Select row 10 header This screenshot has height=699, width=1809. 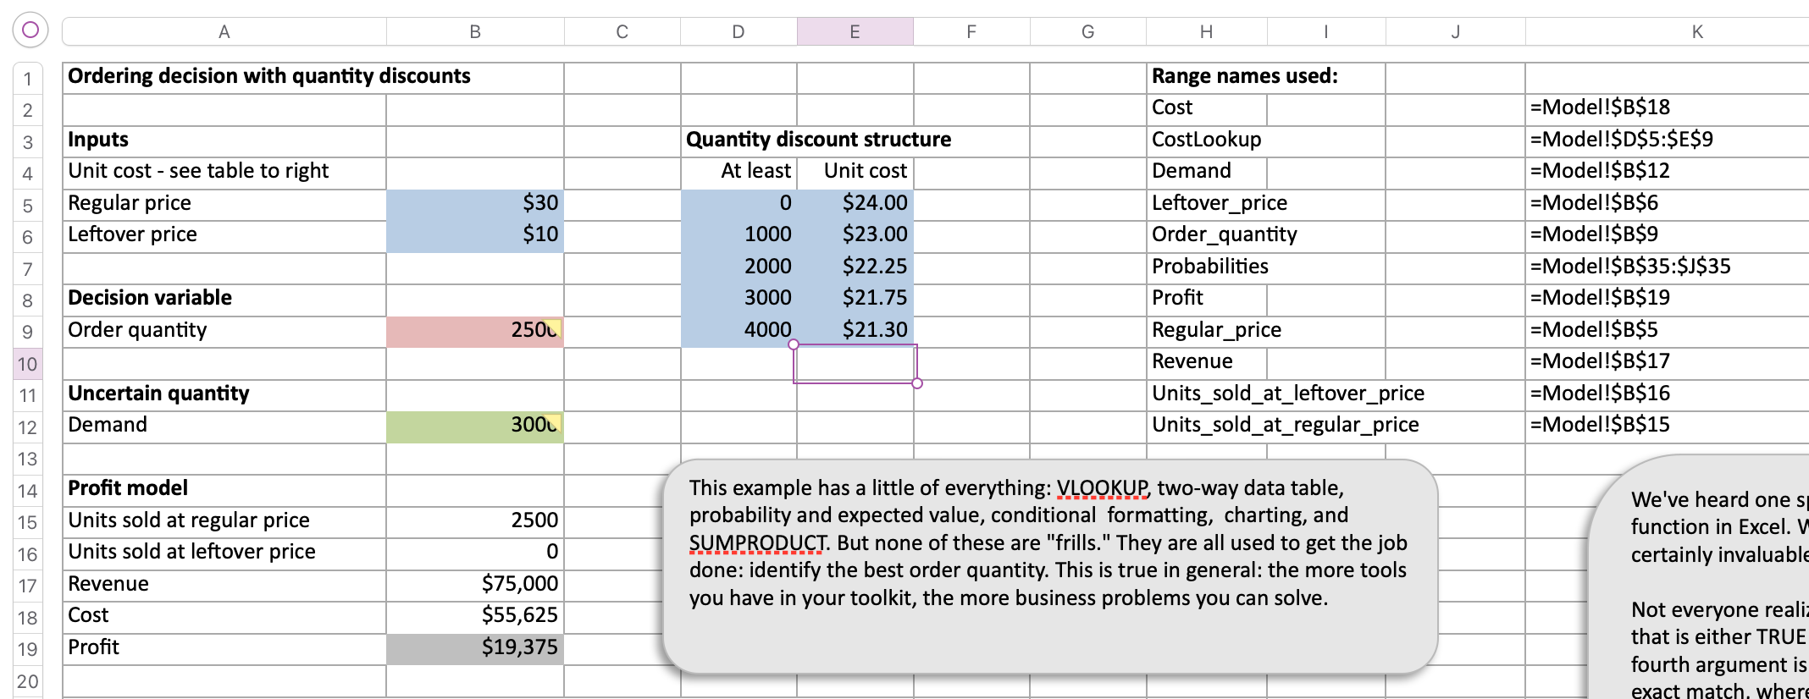tap(28, 364)
